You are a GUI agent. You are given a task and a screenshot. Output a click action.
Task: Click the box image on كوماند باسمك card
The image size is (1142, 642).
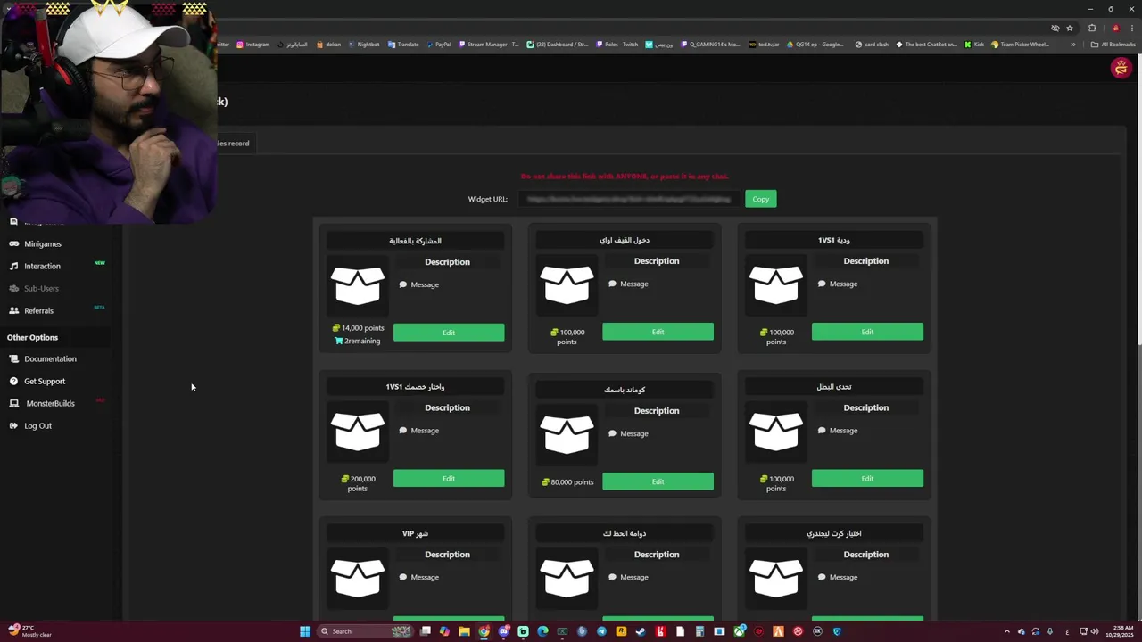click(x=567, y=435)
